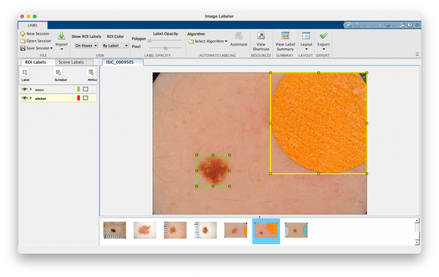Open the ROI Color By Label dropdown
Screen dimensions: 439x277
point(115,45)
